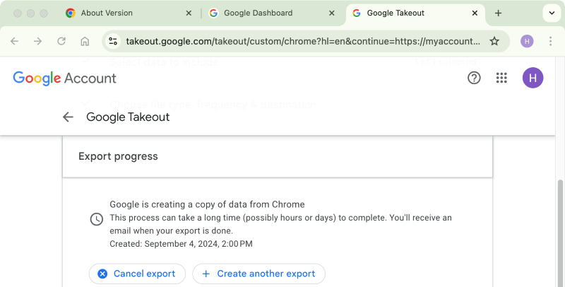Switch to the Google Dashboard tab

[x=272, y=13]
